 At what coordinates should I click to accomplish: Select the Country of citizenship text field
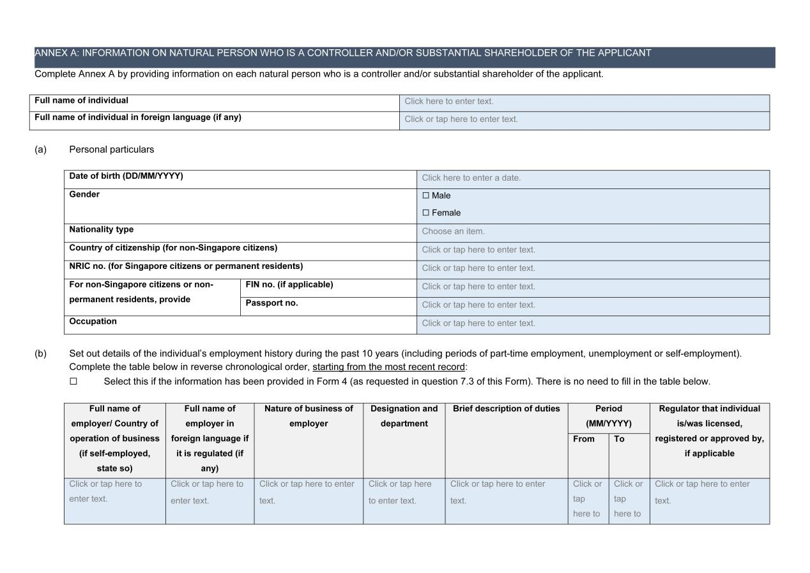[x=592, y=250]
